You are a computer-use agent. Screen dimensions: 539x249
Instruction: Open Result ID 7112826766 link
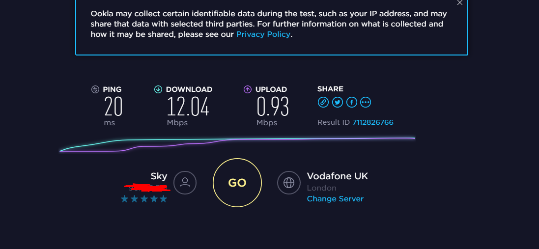click(373, 122)
